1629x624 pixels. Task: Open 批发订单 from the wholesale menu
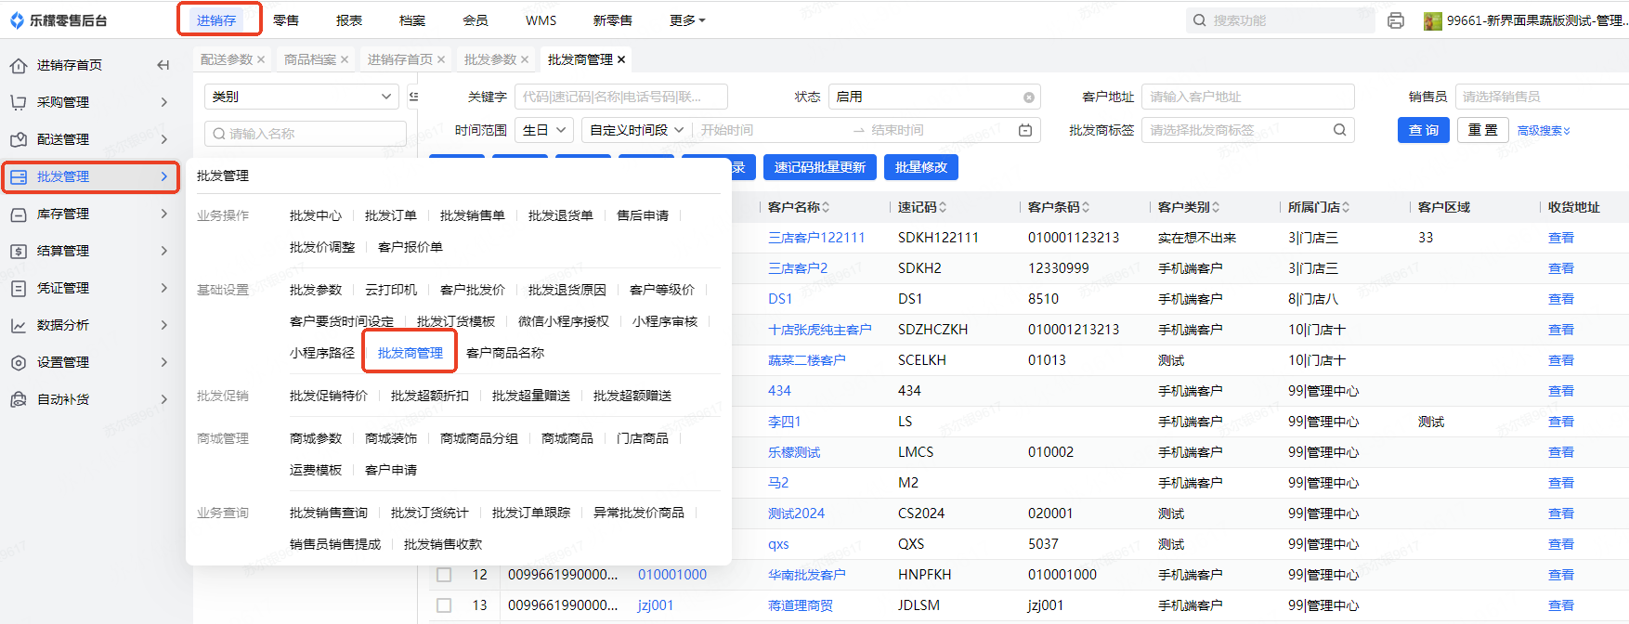pyautogui.click(x=390, y=215)
